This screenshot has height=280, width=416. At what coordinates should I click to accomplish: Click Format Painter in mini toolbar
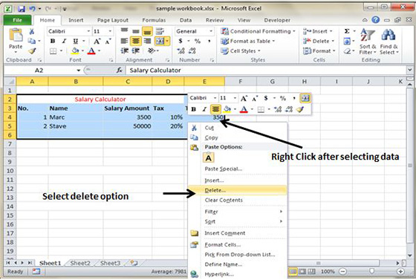click(300, 109)
